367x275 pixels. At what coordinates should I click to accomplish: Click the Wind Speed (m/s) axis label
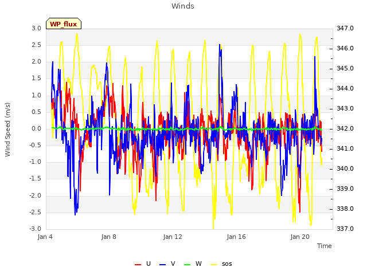(x=7, y=129)
